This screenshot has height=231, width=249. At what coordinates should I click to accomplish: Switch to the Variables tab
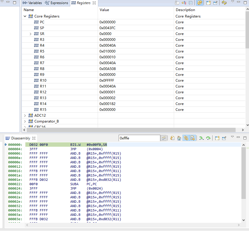(33, 3)
